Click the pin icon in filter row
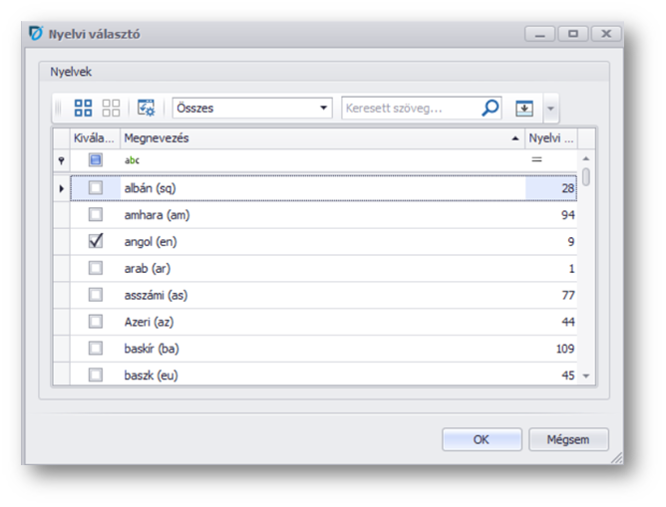 tap(62, 159)
